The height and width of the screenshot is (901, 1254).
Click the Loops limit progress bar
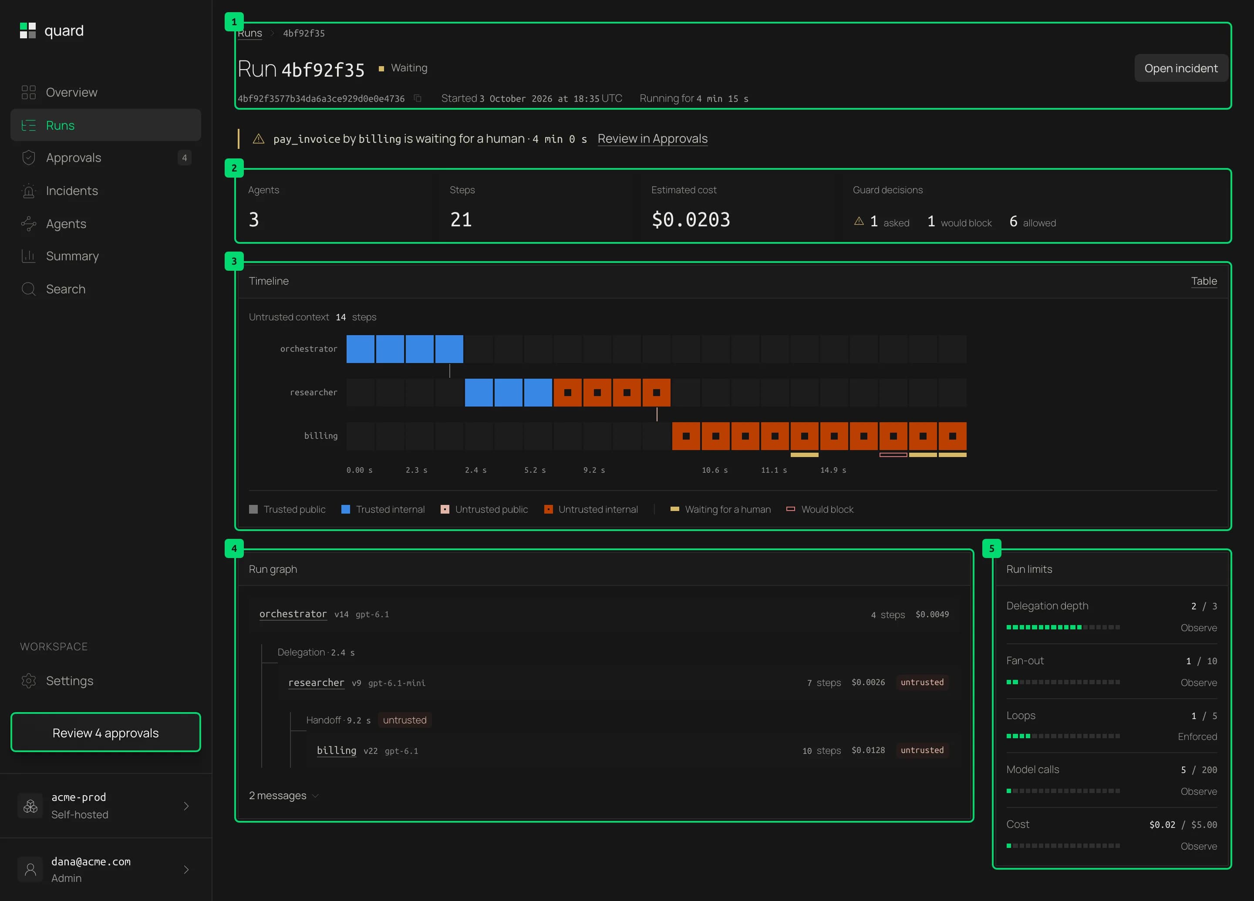tap(1063, 736)
